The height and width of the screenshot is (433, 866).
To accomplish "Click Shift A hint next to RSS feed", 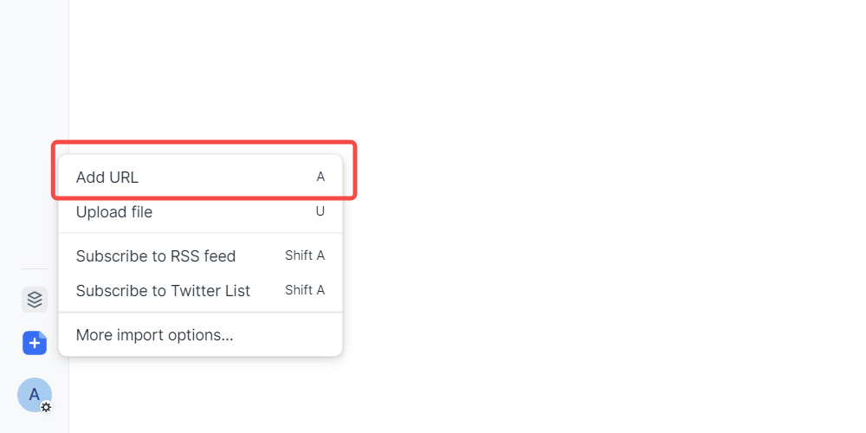I will [x=305, y=255].
